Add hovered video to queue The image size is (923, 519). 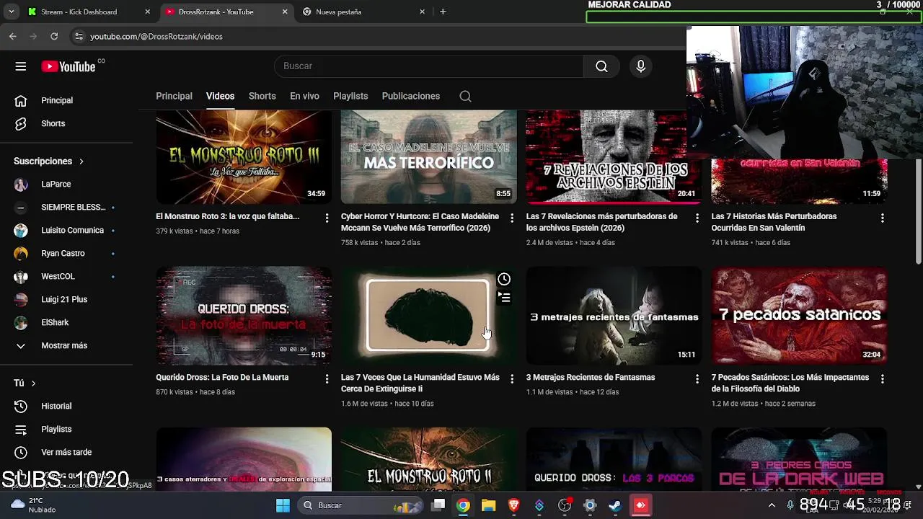[504, 298]
